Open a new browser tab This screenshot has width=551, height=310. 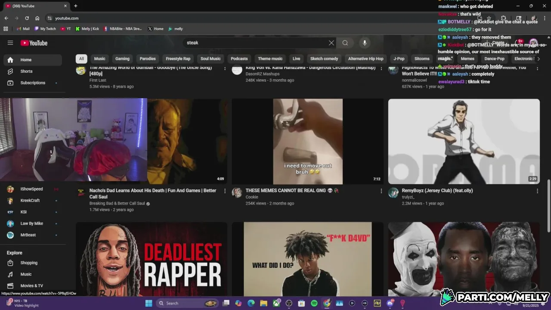click(x=76, y=6)
